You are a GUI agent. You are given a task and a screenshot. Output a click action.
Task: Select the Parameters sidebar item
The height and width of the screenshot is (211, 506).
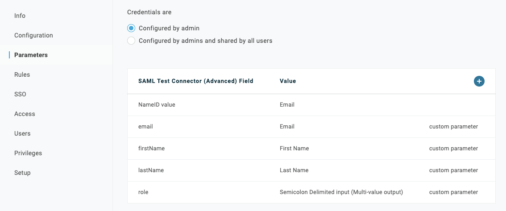click(31, 55)
